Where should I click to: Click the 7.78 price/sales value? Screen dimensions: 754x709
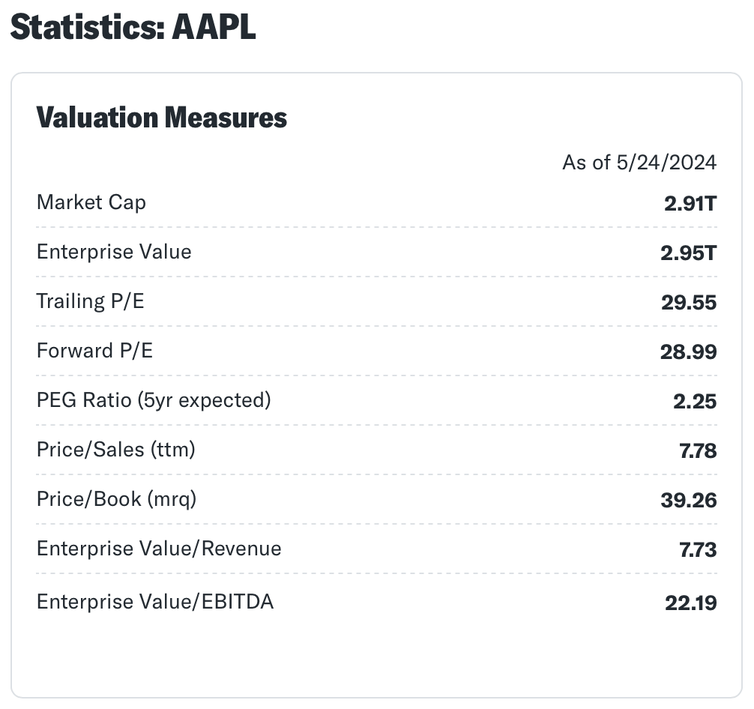tap(698, 451)
